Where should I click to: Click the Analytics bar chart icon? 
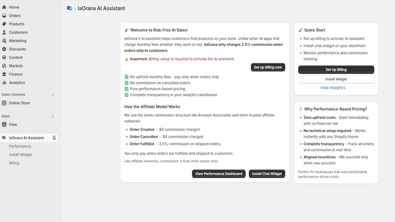(4, 82)
